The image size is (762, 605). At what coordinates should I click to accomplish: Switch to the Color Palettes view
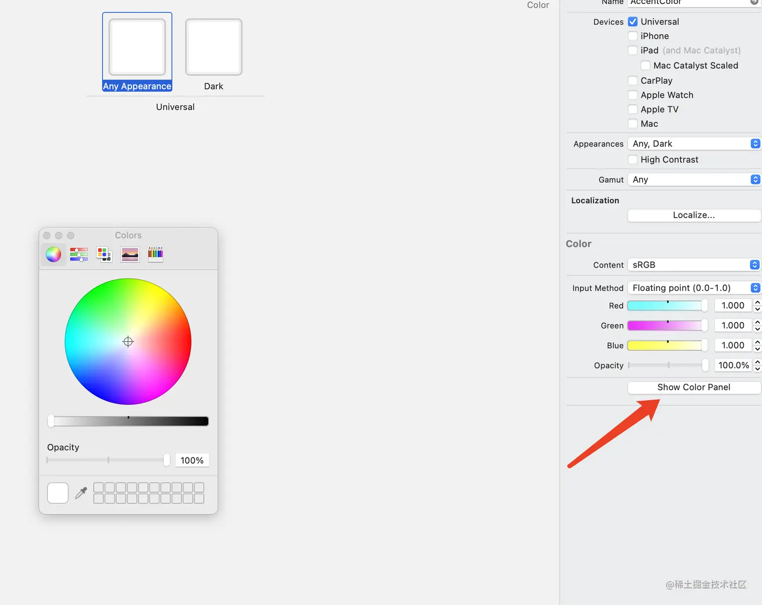[104, 254]
